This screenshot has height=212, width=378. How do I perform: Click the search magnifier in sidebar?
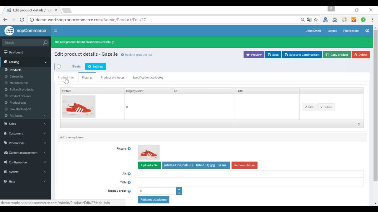[x=45, y=42]
